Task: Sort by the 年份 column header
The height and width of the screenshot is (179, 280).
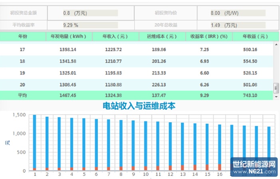Action: click(23, 37)
